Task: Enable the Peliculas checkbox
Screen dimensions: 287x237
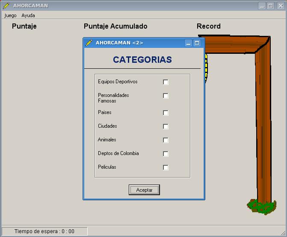Action: click(x=166, y=167)
